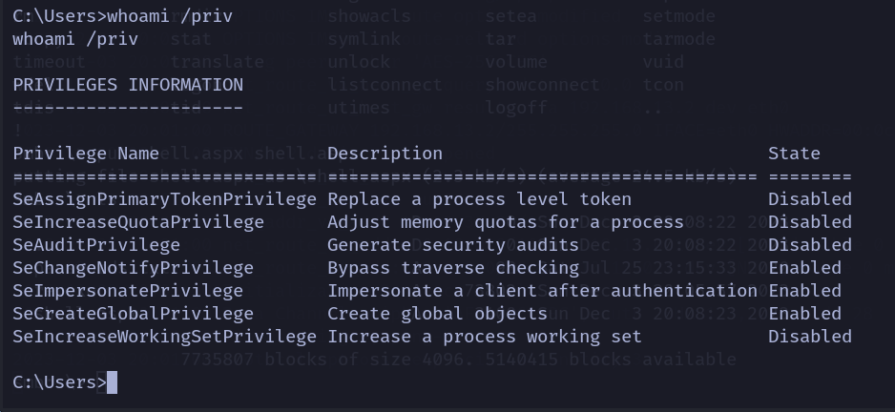Image resolution: width=895 pixels, height=412 pixels.
Task: Click the Enabled state of SeImpersonatePrivilege
Action: (x=804, y=291)
